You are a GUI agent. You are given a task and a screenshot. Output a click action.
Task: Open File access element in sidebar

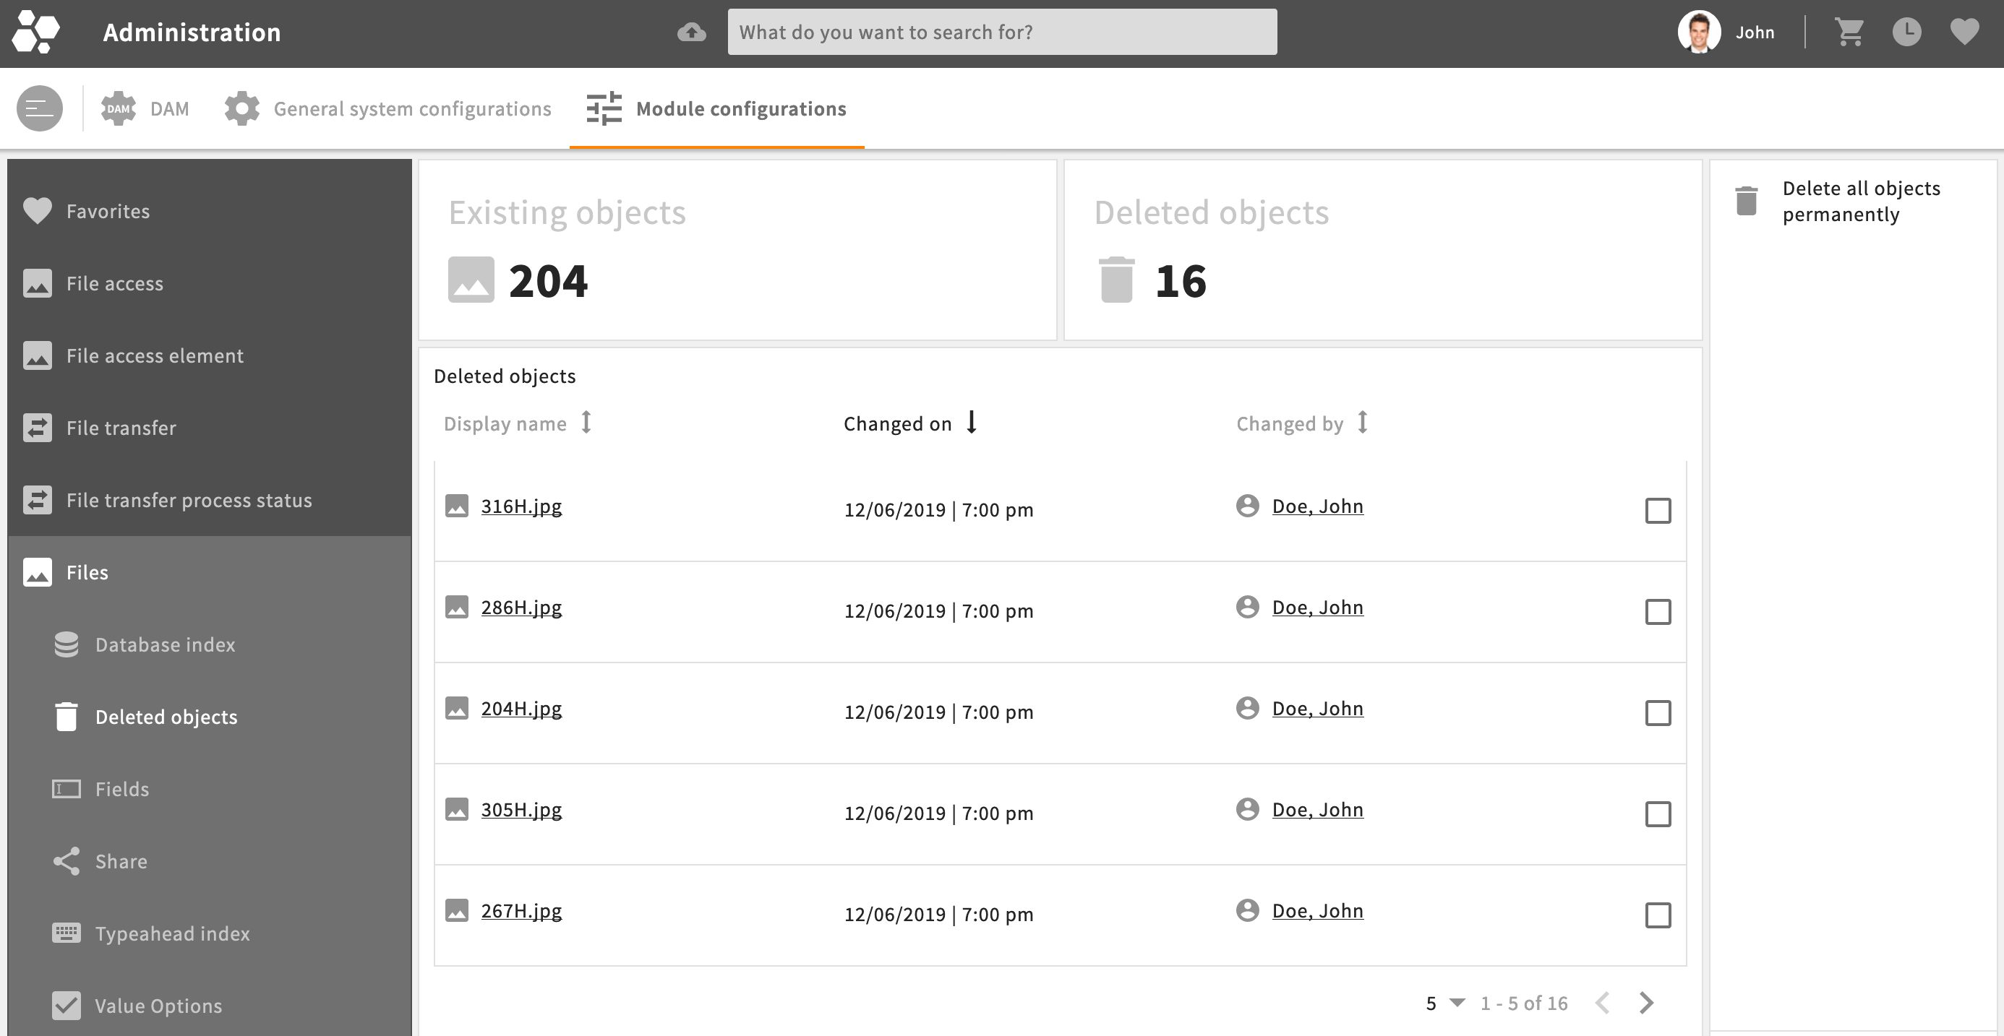click(209, 355)
